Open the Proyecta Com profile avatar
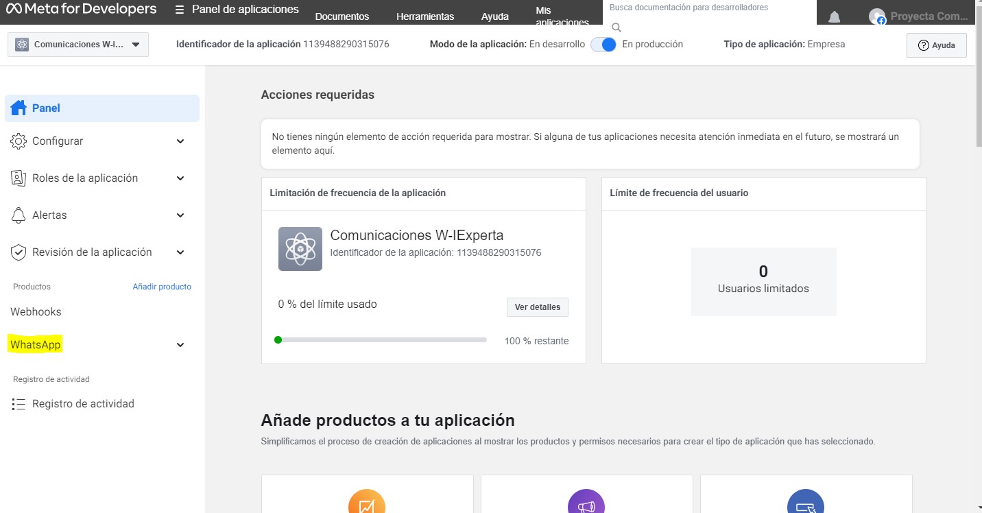Screen dimensions: 982x513 tap(877, 16)
